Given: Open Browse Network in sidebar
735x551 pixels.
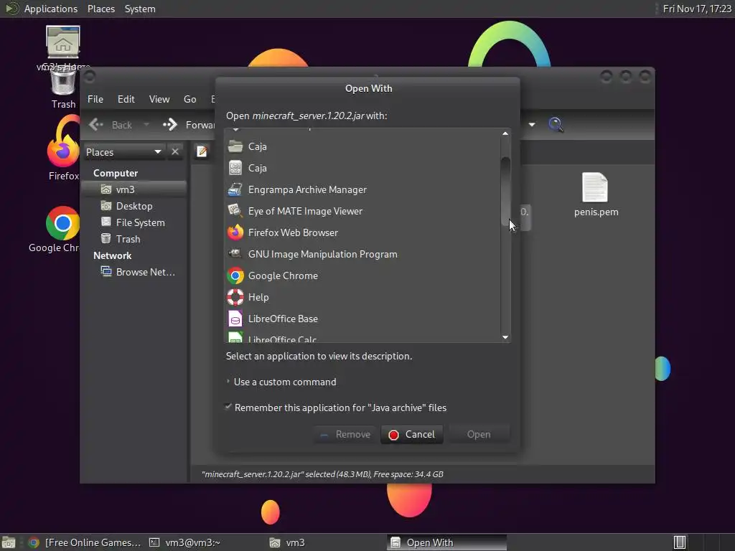Looking at the screenshot, I should (145, 272).
